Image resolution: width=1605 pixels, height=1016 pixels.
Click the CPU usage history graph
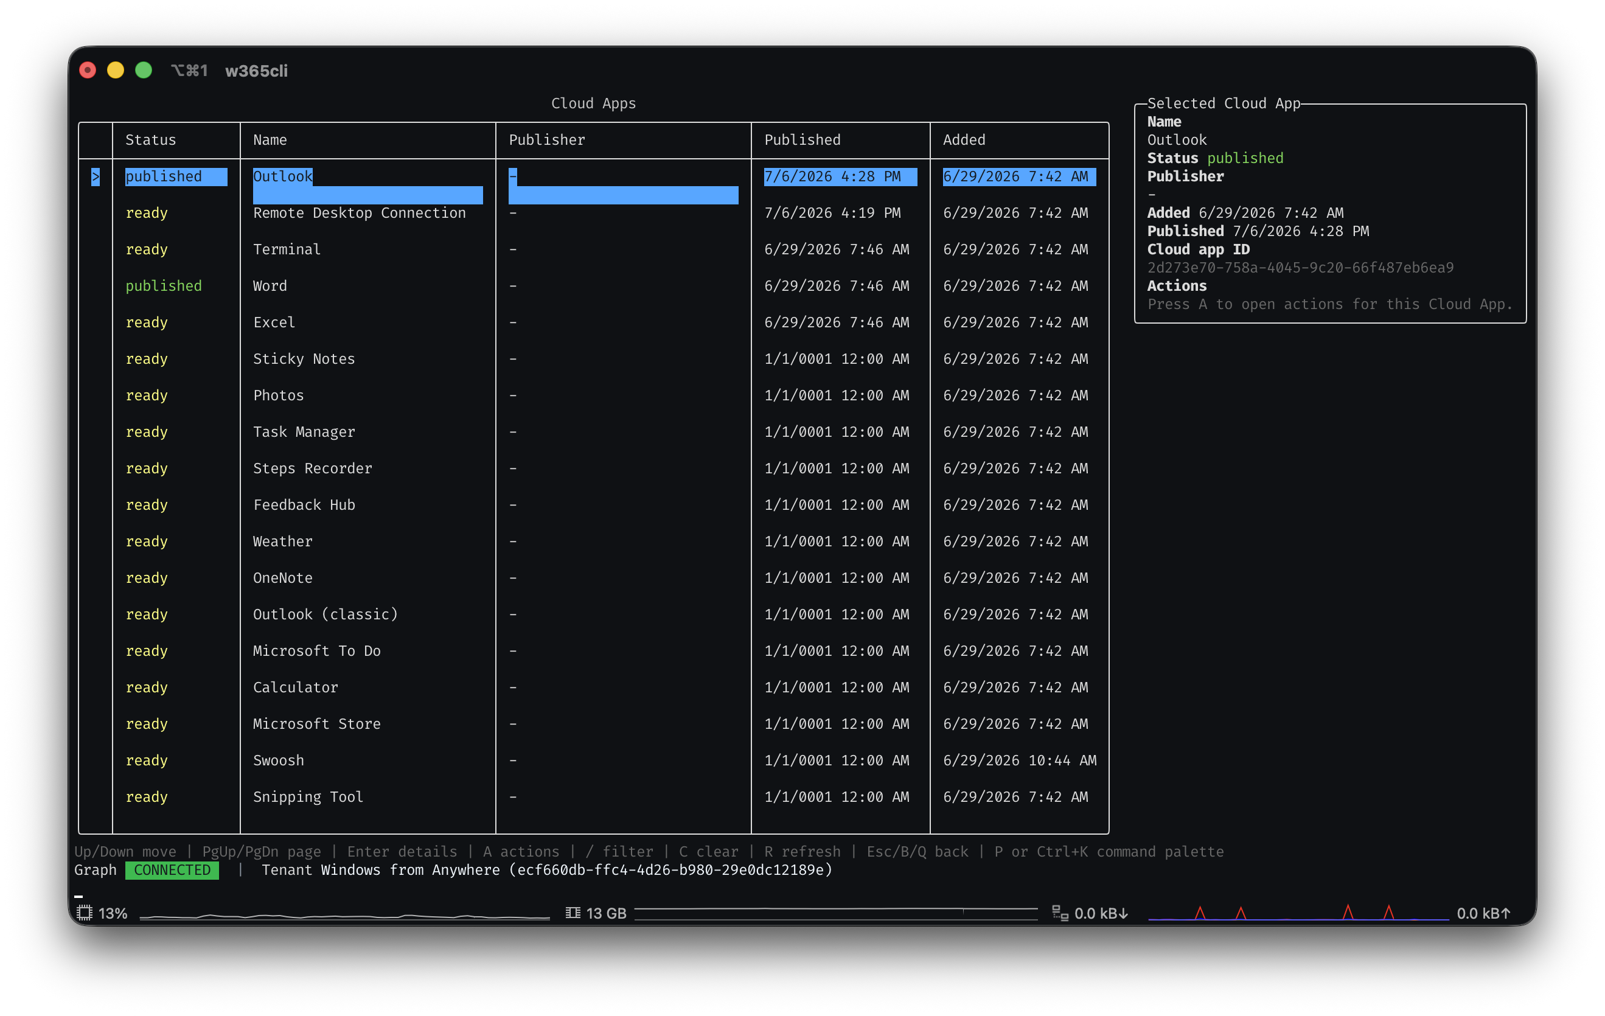click(344, 914)
